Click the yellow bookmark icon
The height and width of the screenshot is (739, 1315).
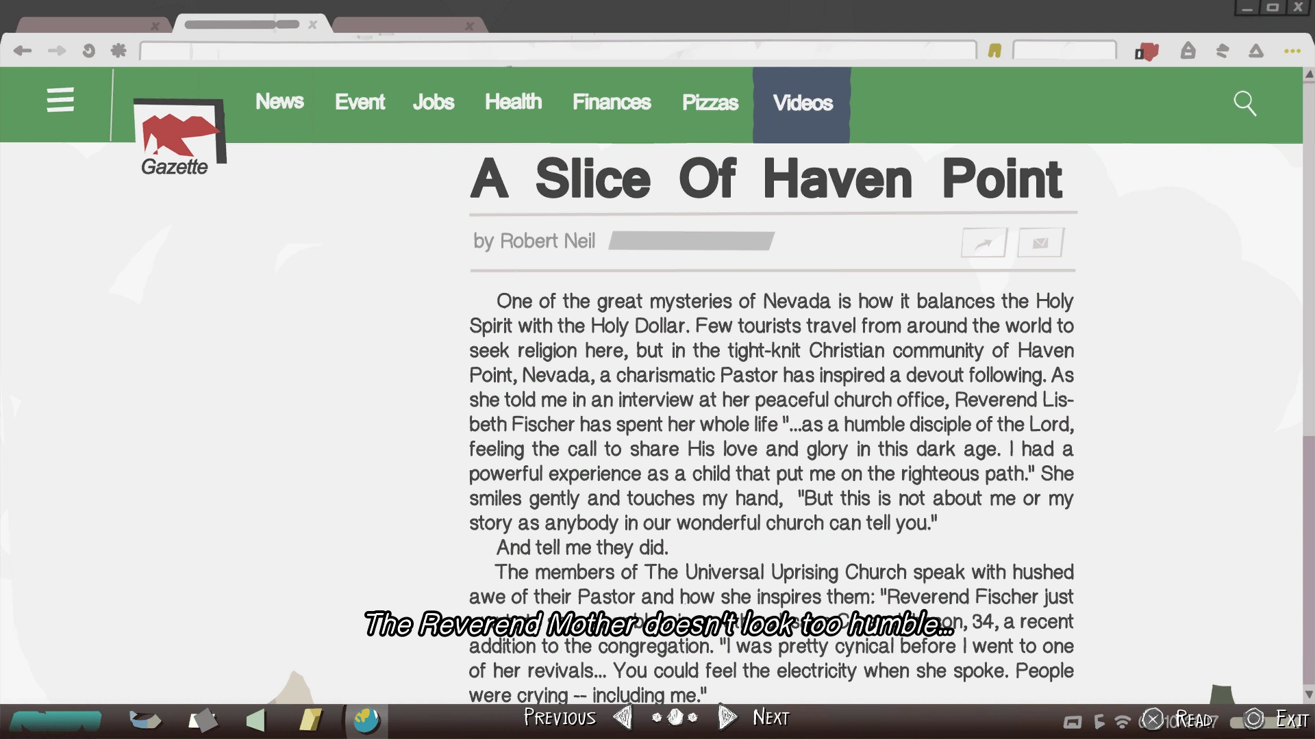(994, 51)
